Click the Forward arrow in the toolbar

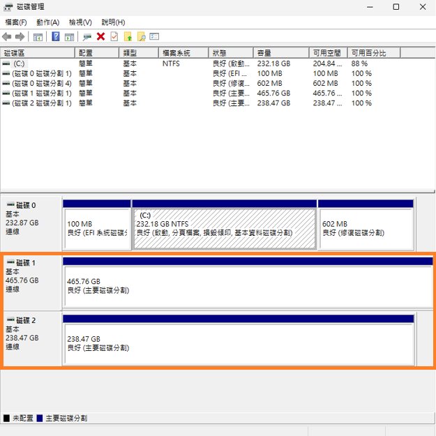pos(20,36)
